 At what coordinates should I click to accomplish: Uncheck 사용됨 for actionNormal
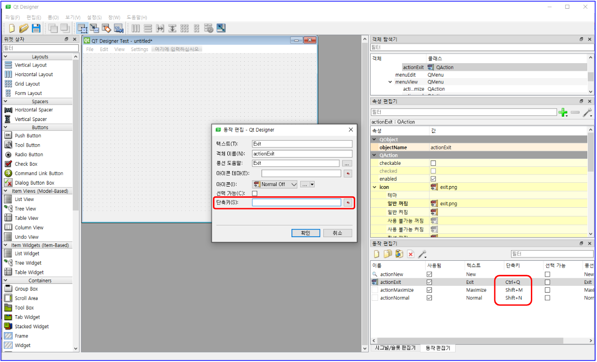[429, 298]
